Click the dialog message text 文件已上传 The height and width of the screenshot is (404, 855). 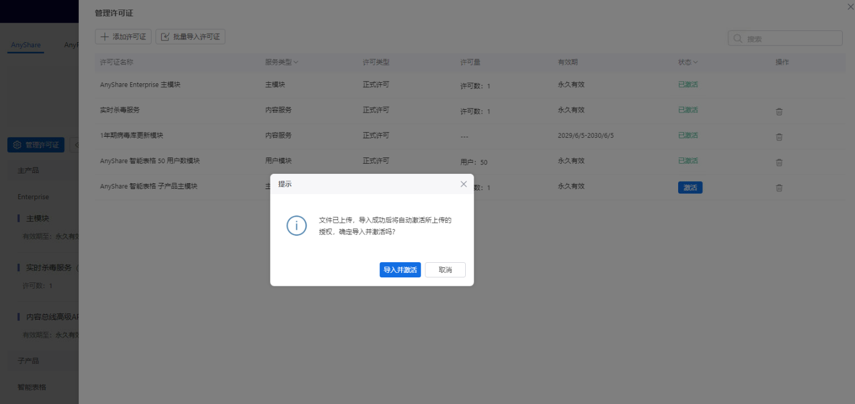click(x=385, y=226)
